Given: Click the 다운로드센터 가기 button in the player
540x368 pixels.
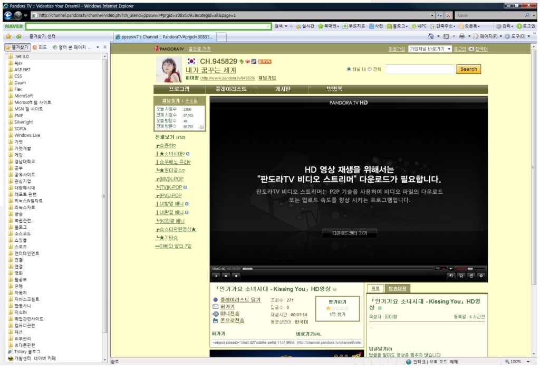Looking at the screenshot, I should coord(349,233).
